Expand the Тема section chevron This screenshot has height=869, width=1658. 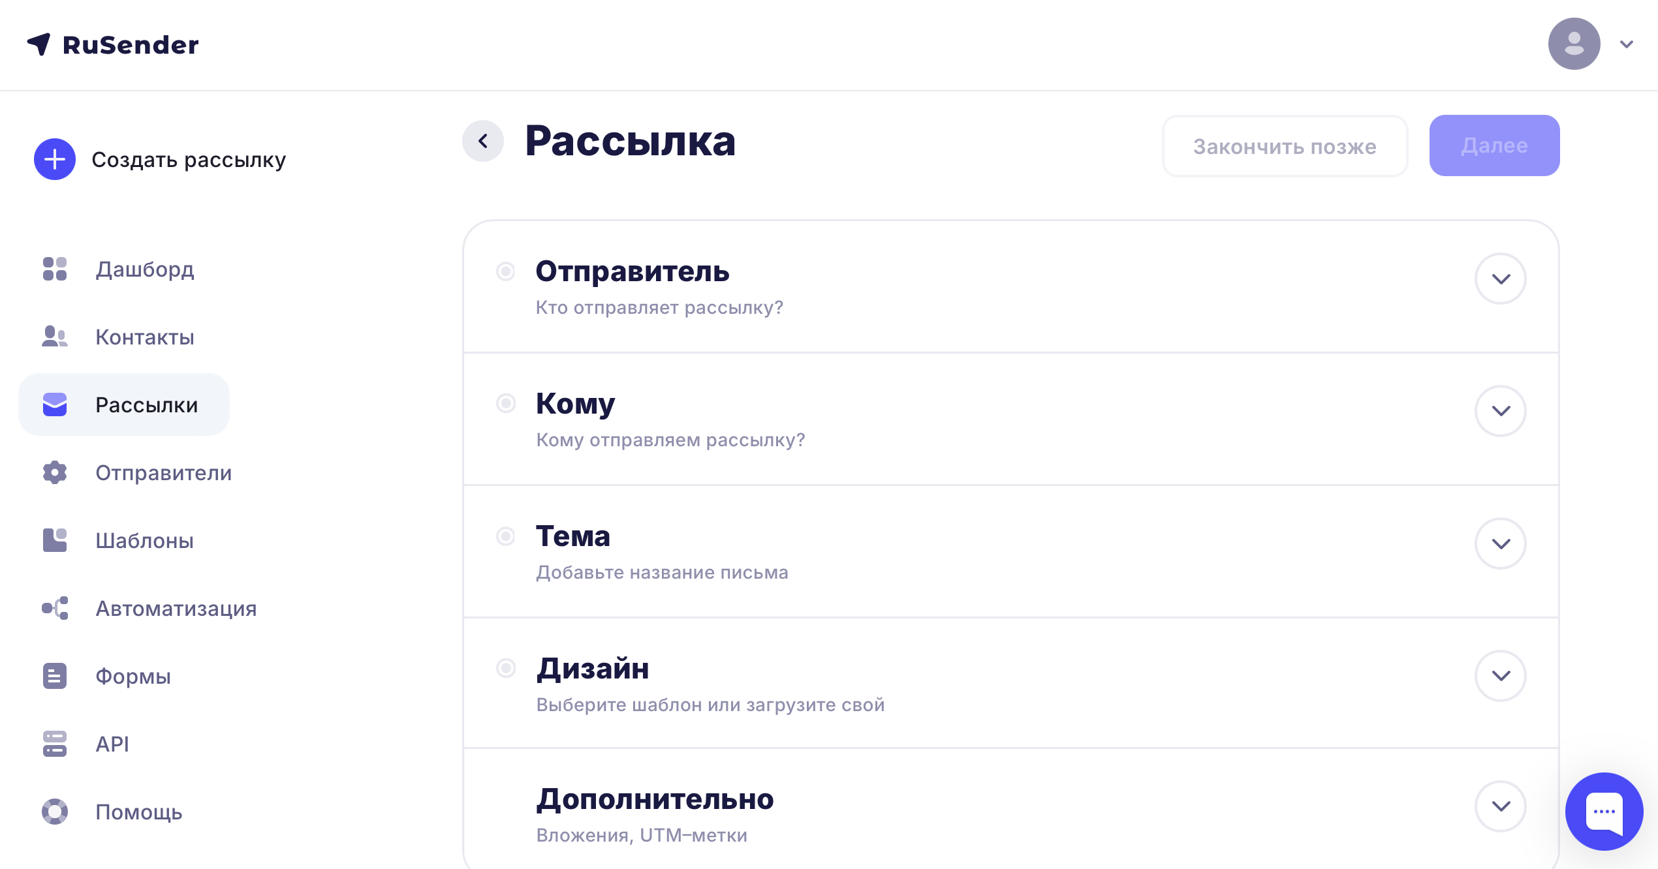(1501, 543)
